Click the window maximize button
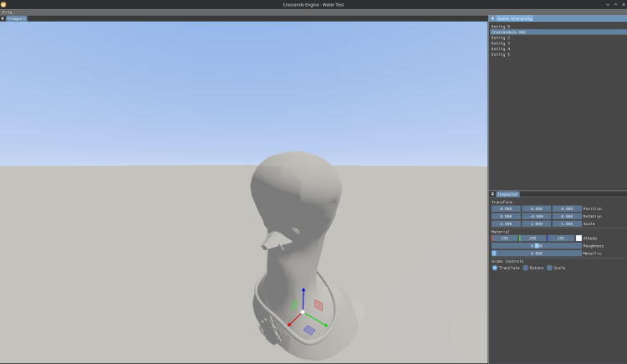 tap(616, 5)
